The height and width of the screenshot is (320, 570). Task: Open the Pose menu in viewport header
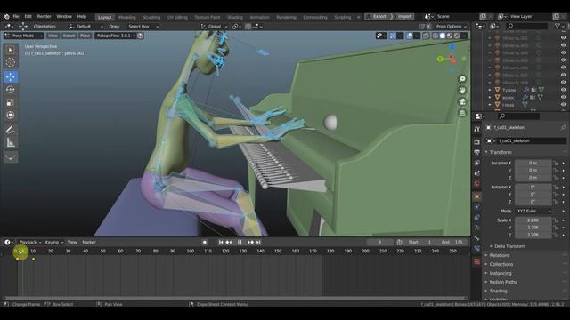click(85, 36)
